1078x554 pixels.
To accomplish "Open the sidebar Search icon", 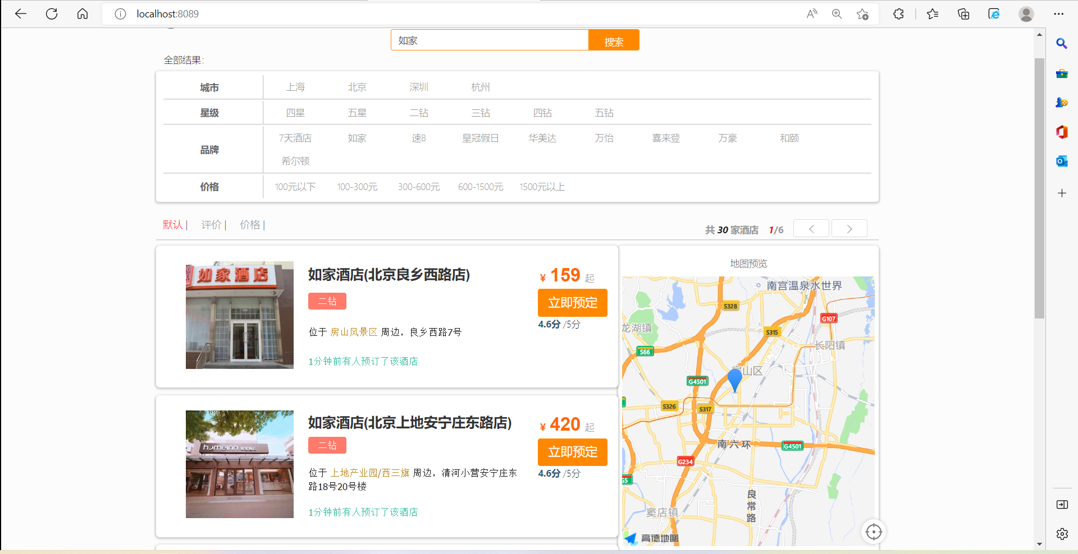I will [x=1062, y=43].
